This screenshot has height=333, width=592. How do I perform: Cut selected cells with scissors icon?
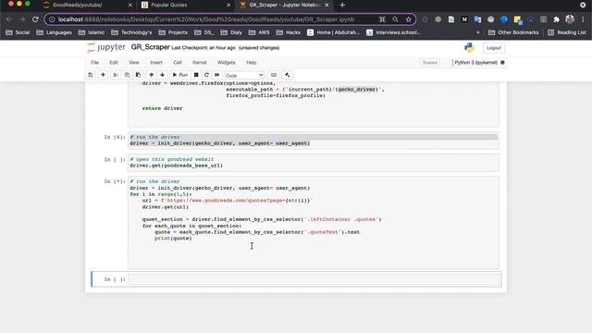[116, 75]
